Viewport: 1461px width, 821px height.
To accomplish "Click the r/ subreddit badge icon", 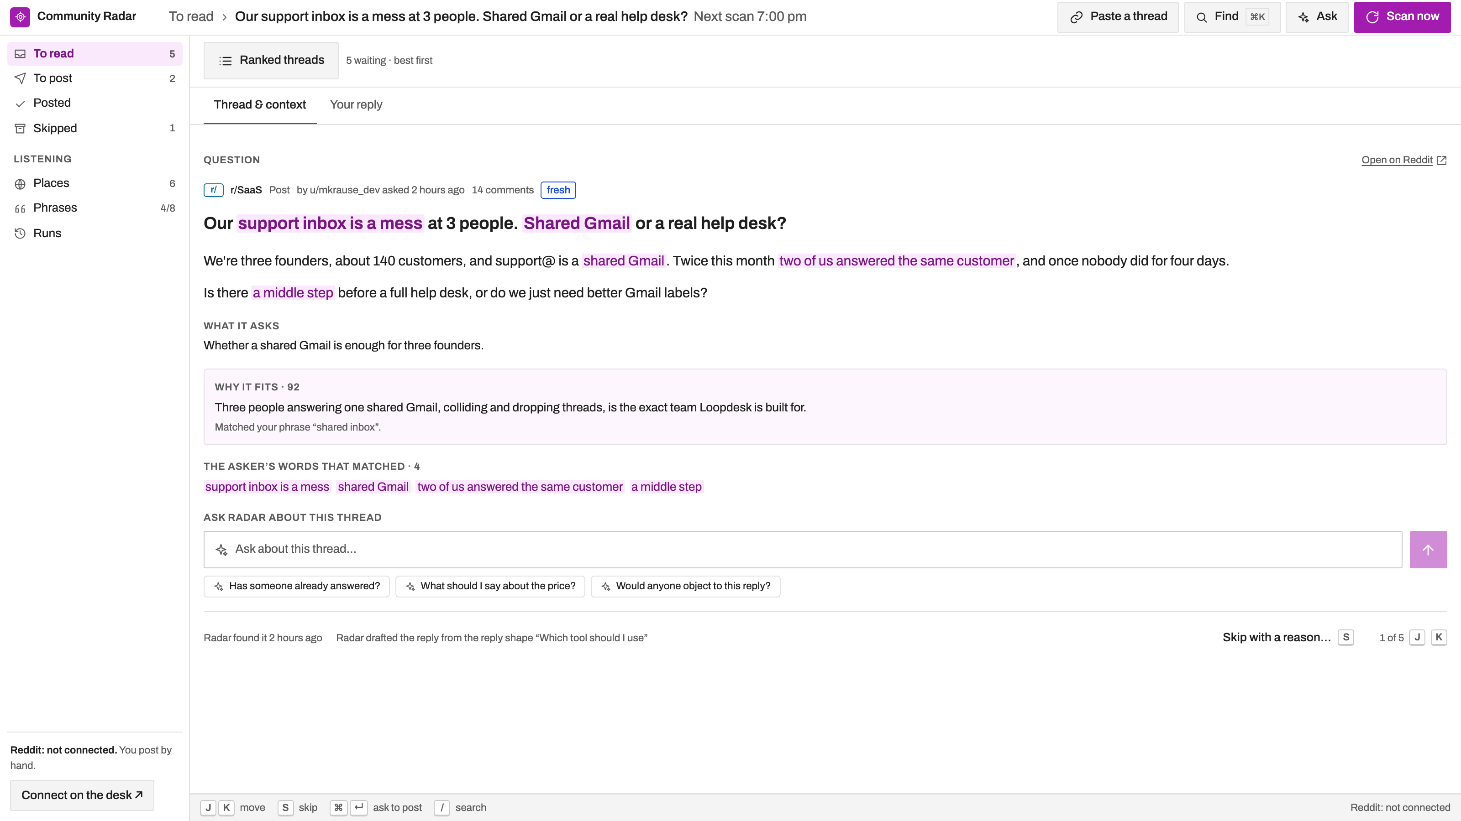I will 213,190.
